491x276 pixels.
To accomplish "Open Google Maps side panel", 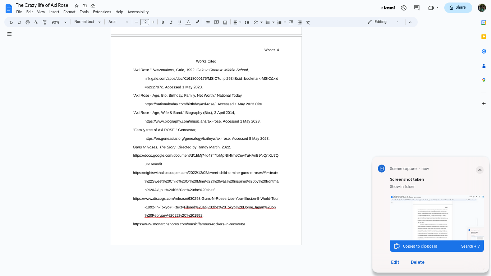I will (x=484, y=80).
